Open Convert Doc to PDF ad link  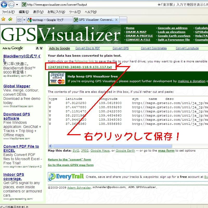pyautogui.click(x=88, y=48)
